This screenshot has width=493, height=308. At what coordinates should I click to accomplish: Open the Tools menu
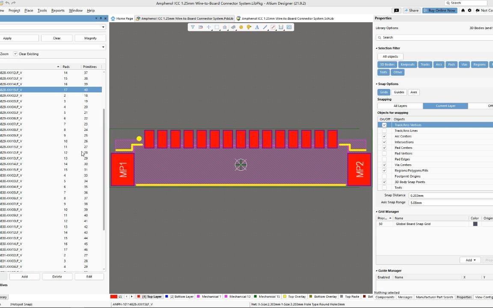42,10
